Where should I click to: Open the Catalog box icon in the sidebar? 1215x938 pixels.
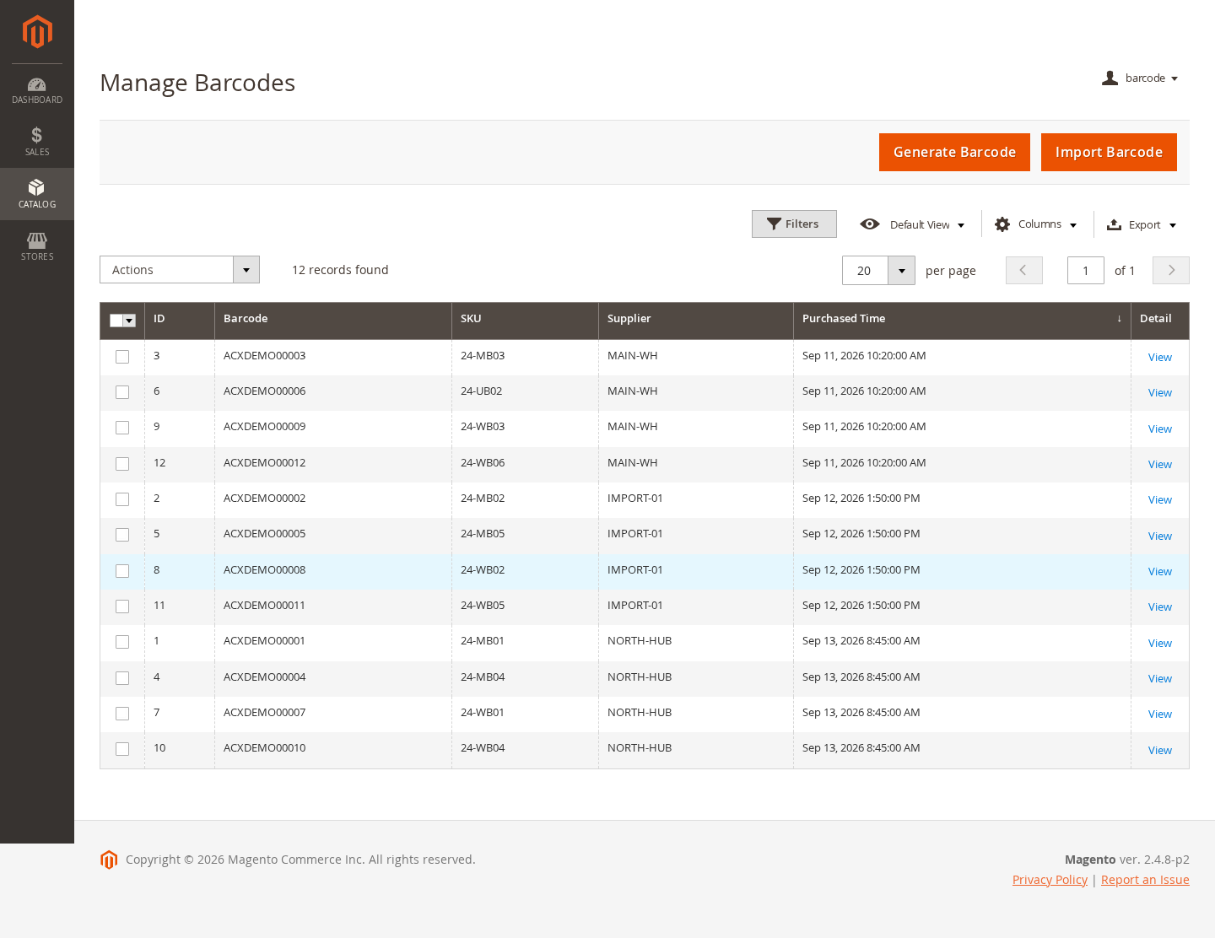point(37,187)
